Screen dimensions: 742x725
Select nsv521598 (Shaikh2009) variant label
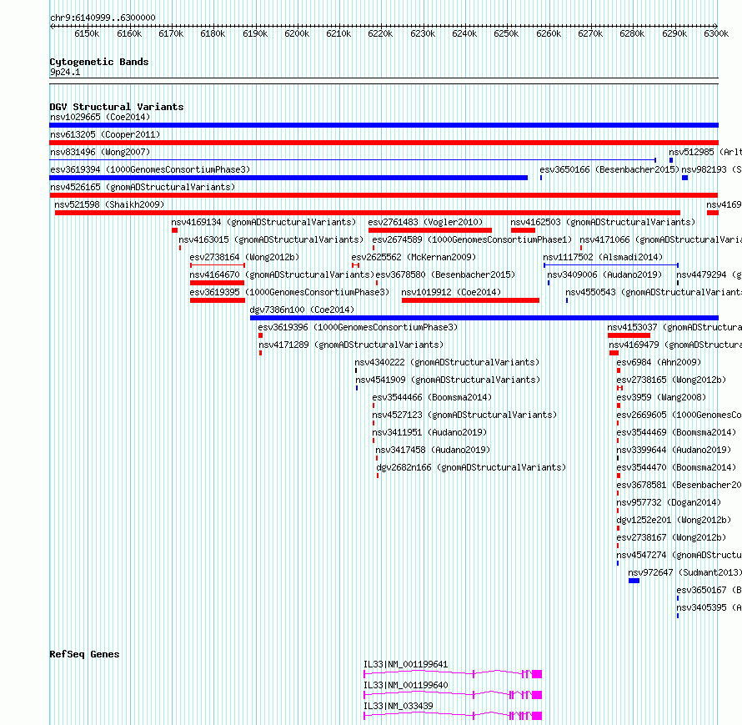(109, 204)
